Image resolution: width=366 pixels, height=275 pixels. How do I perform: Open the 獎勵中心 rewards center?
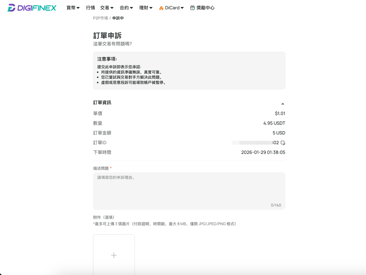pos(202,8)
